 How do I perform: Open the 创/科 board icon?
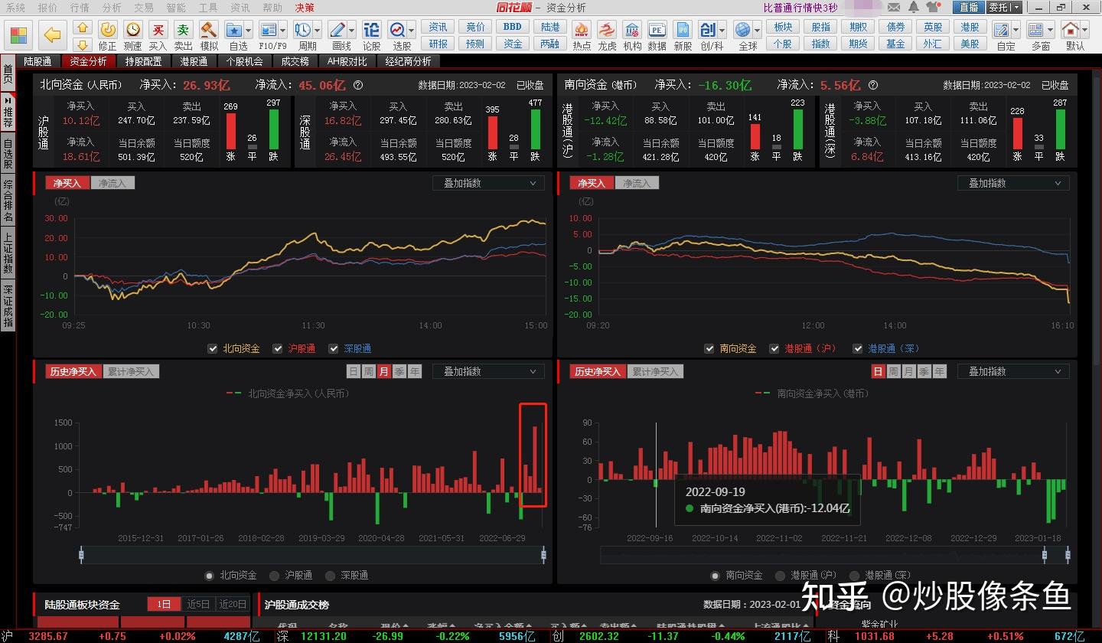(708, 30)
